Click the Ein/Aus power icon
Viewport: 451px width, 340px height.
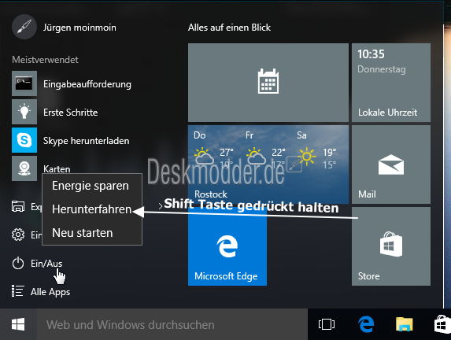[18, 263]
